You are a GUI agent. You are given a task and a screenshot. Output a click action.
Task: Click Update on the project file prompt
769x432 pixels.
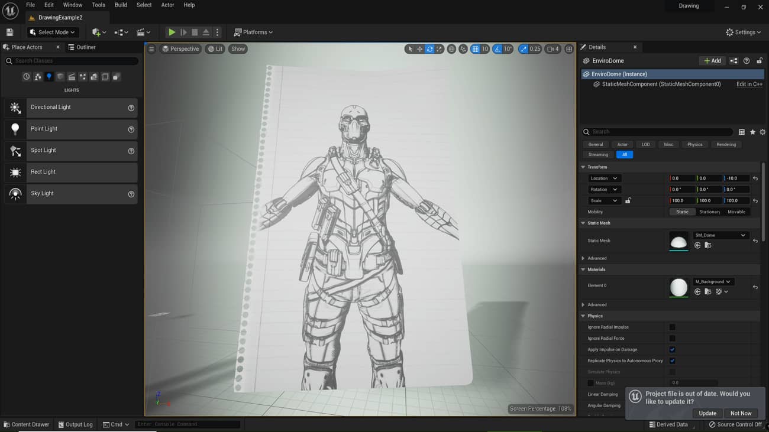pyautogui.click(x=707, y=413)
